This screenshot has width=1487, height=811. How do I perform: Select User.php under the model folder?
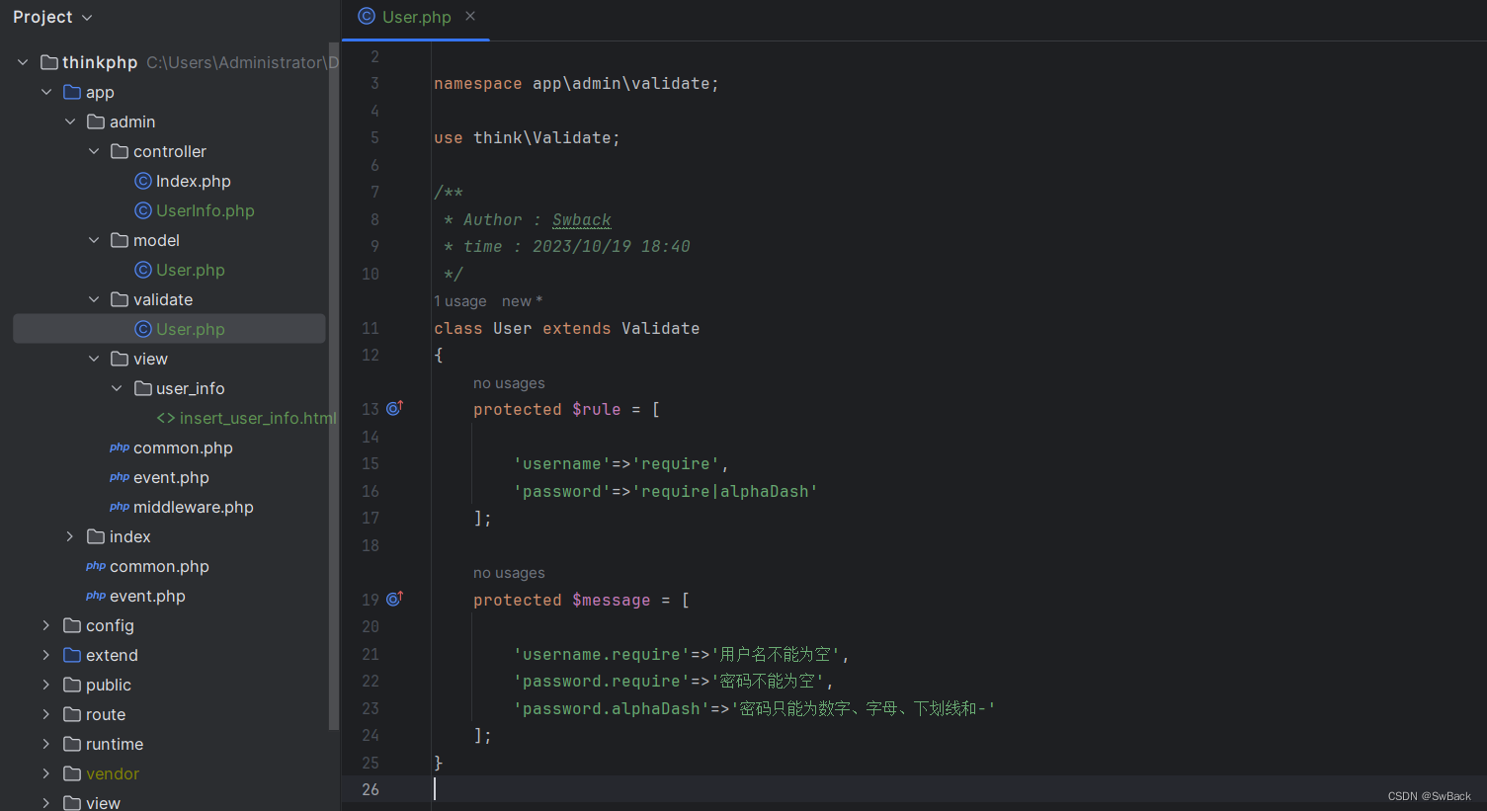191,270
